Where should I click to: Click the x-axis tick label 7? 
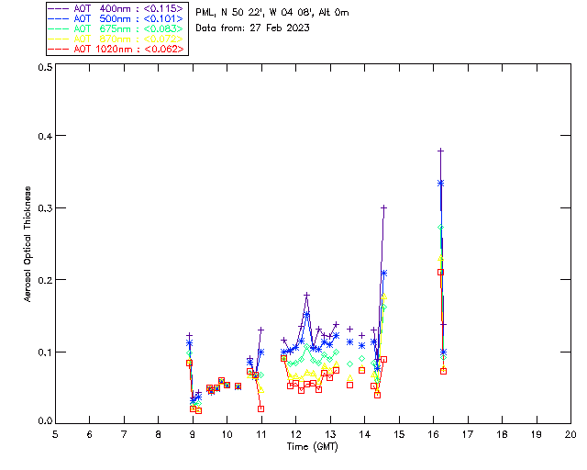124,434
